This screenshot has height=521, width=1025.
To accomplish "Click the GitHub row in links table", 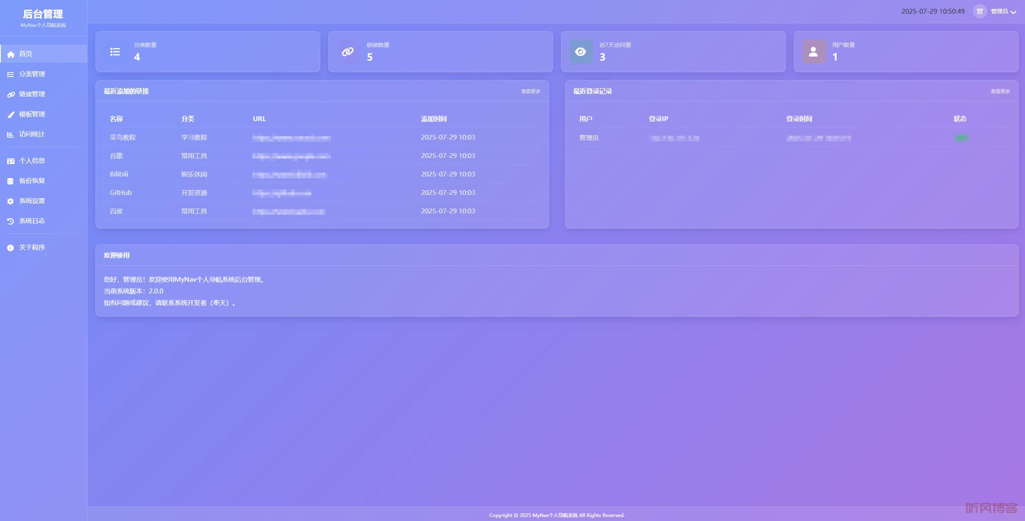I will [121, 193].
